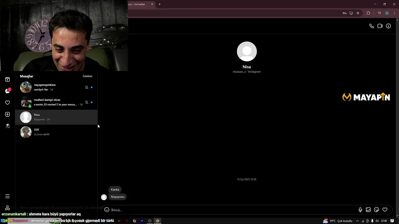Open the multeci kampi olcas conversation
399x224 pixels.
56,102
